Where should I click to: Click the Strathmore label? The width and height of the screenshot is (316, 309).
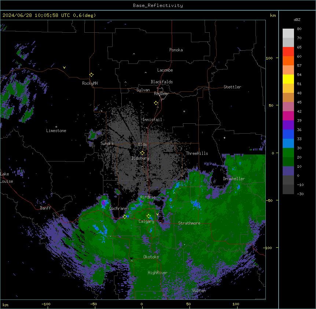tap(189, 223)
